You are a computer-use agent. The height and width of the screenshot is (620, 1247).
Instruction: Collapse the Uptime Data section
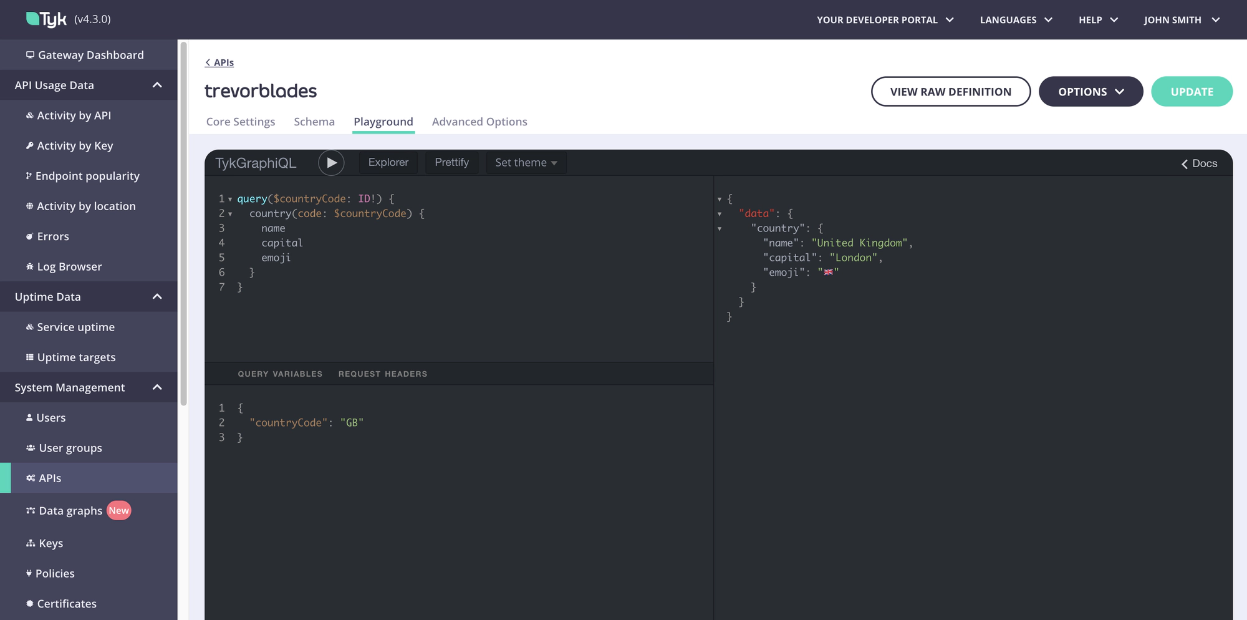tap(157, 296)
